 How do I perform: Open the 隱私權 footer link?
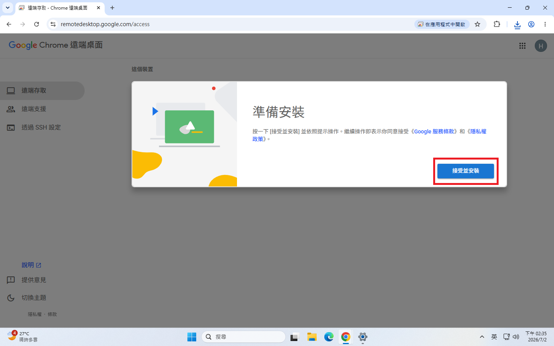35,314
